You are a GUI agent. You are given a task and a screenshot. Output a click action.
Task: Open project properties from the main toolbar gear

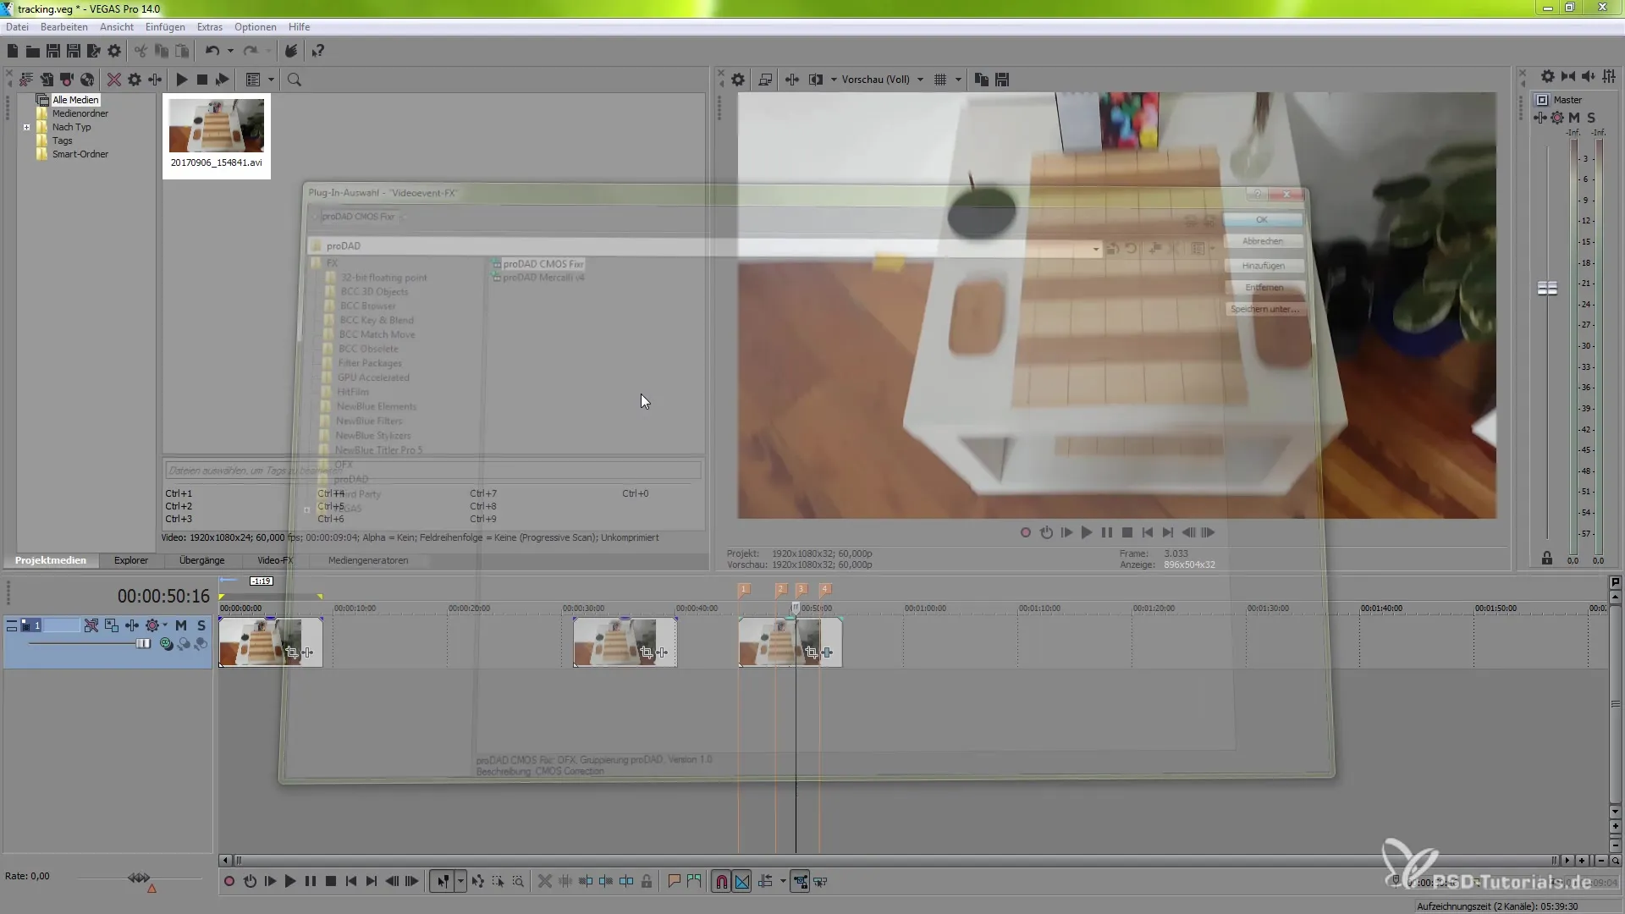114,52
